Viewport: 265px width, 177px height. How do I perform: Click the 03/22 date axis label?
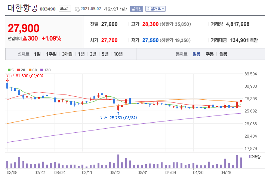tap(115, 172)
